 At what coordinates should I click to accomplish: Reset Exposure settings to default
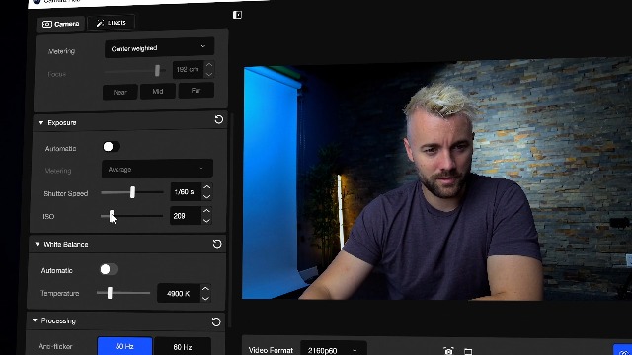tap(219, 119)
